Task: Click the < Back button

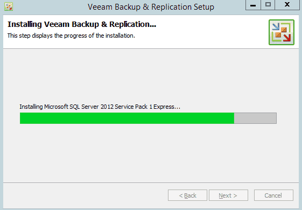Action: point(187,195)
